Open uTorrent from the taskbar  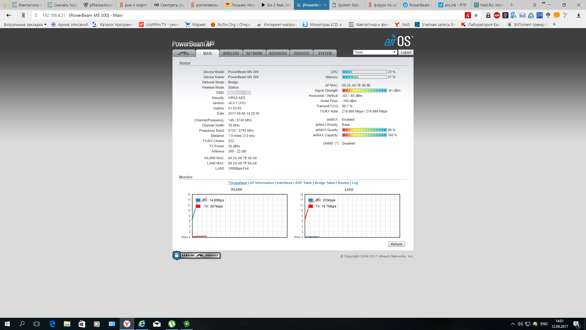[x=172, y=324]
